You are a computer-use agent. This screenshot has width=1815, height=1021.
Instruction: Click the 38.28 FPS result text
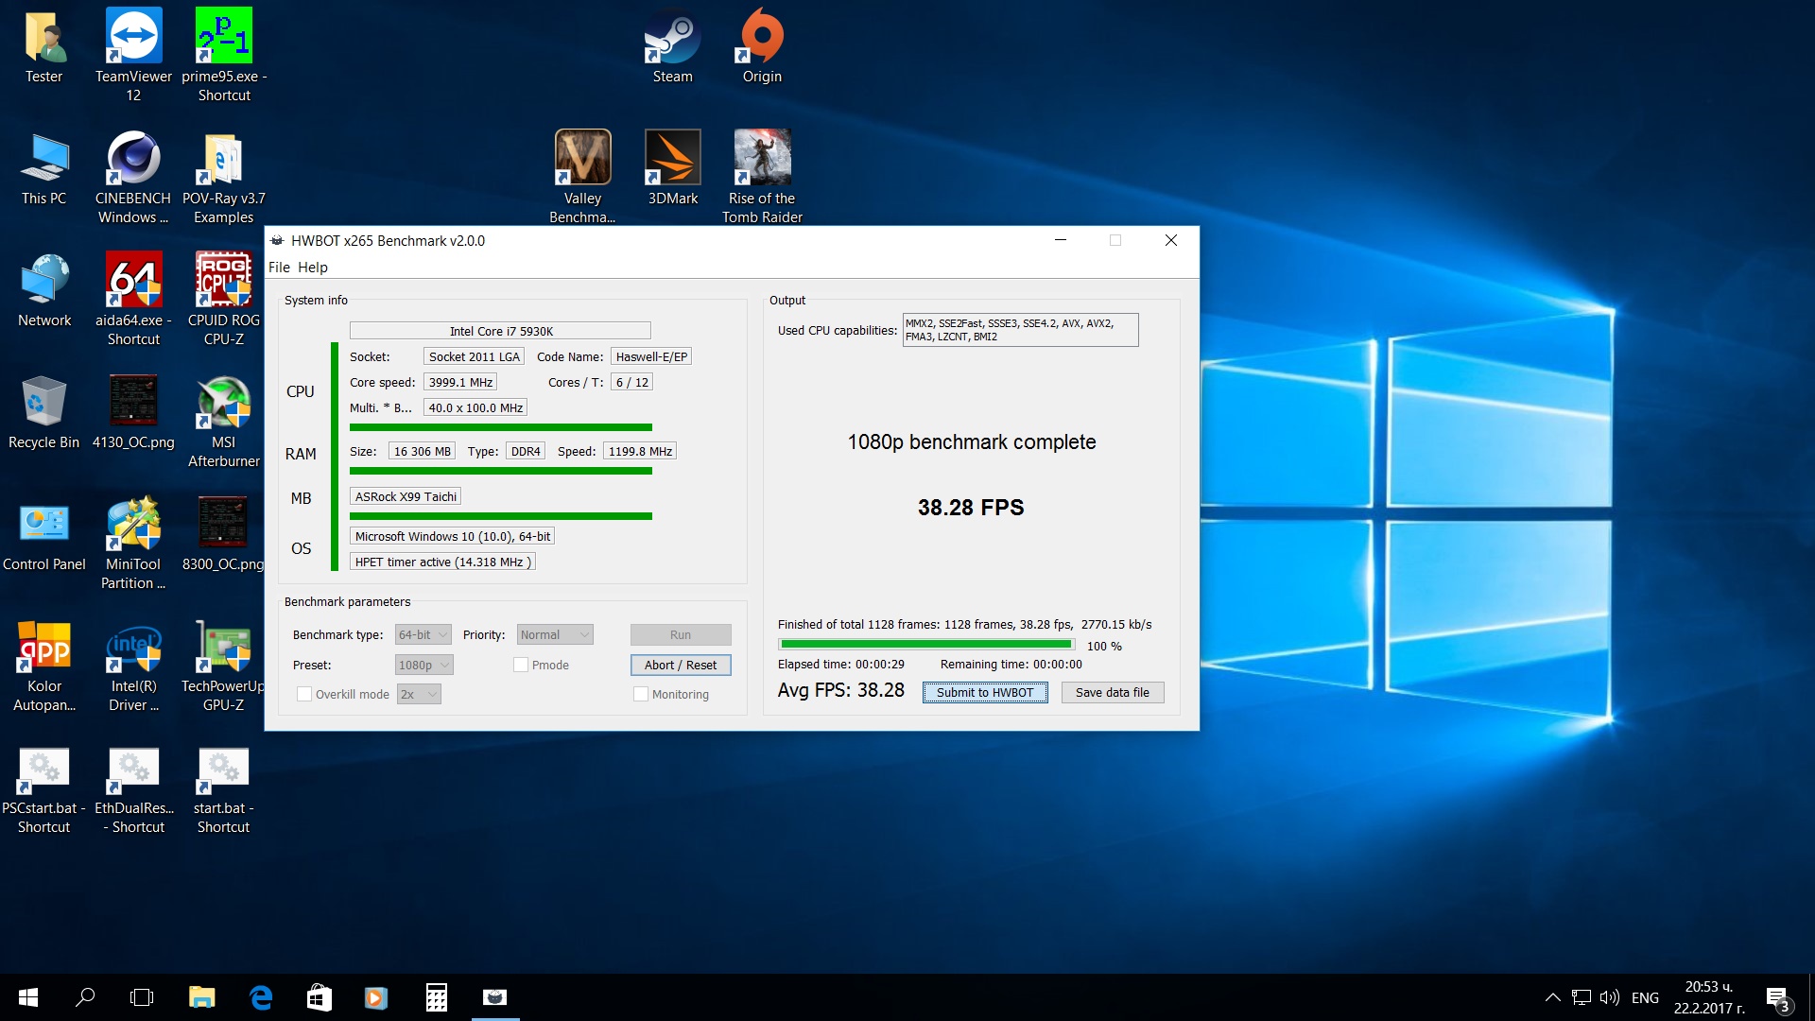click(x=971, y=508)
